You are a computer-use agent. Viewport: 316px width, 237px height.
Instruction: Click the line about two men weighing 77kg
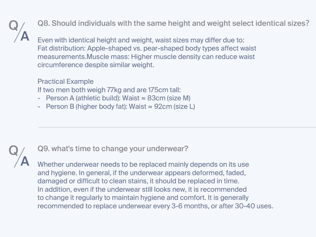[x=109, y=90]
